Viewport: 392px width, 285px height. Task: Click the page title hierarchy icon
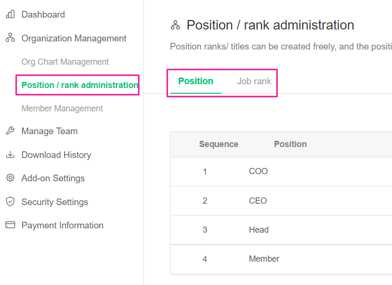pyautogui.click(x=175, y=25)
